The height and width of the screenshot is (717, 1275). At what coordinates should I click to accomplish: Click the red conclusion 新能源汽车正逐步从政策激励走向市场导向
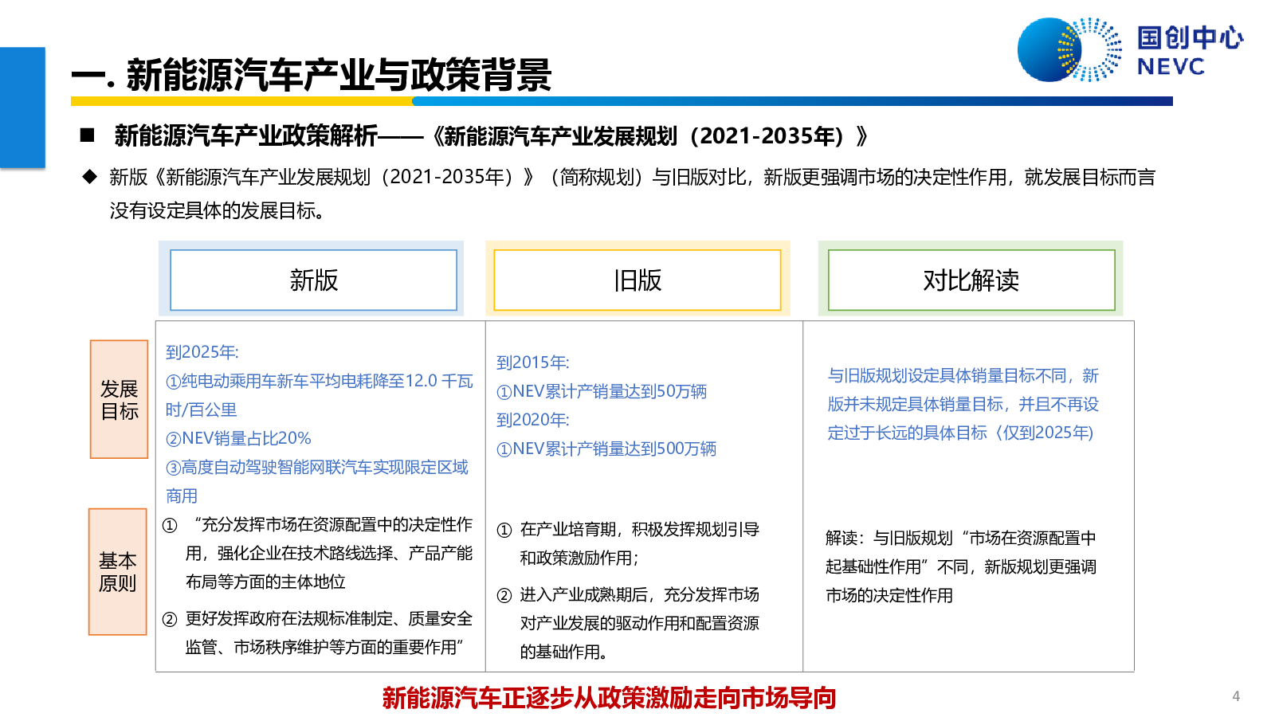click(609, 698)
